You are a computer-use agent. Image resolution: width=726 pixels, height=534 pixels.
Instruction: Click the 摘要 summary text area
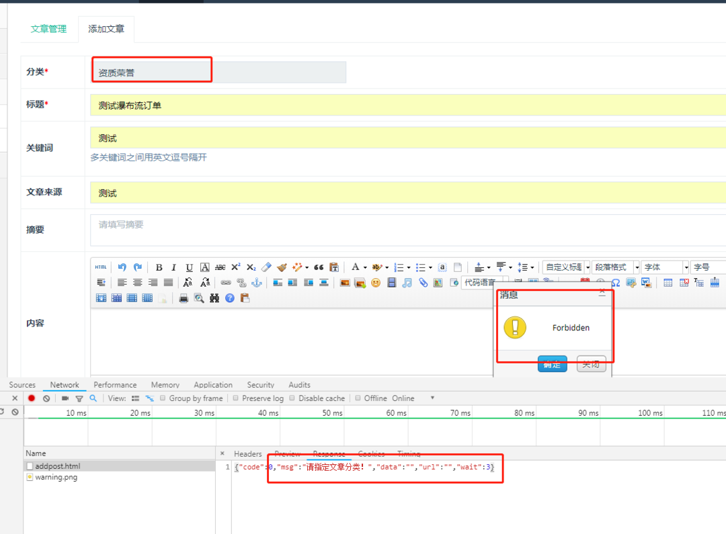[x=408, y=230]
